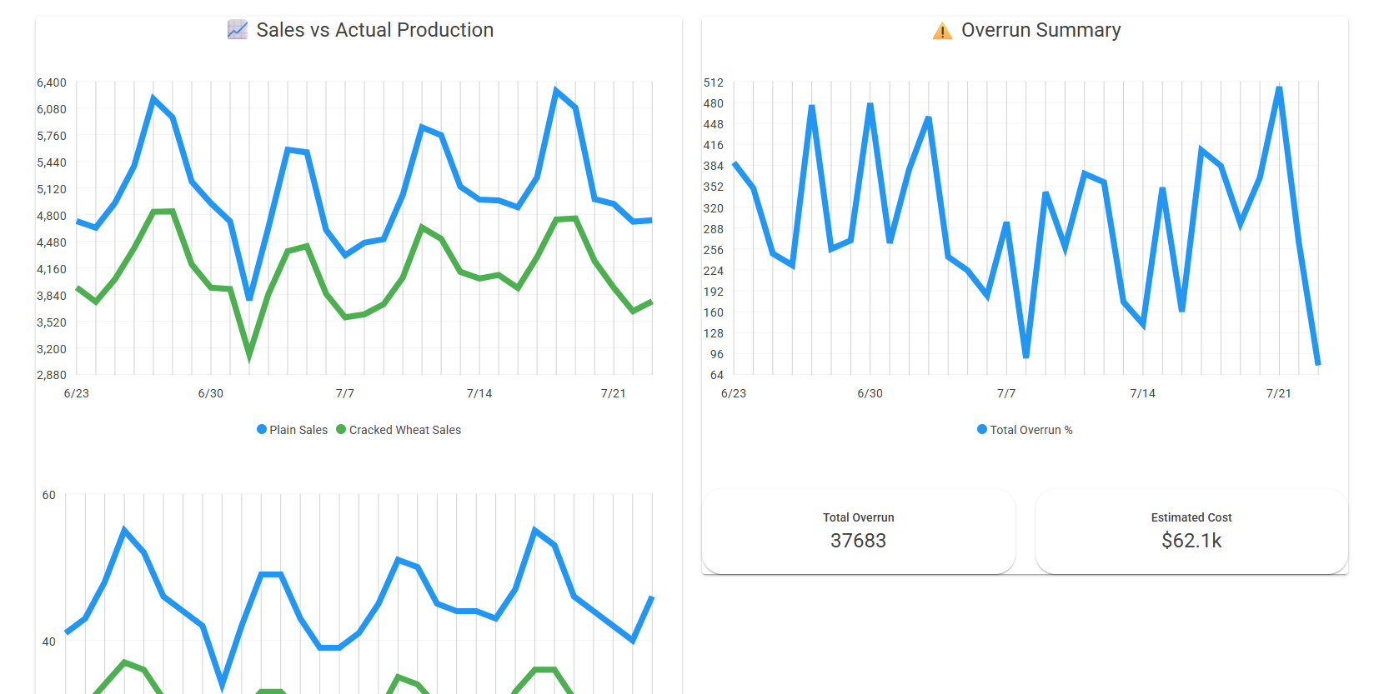Click the 7/21 axis label on the overrun chart
The width and height of the screenshot is (1389, 694).
tap(1279, 393)
